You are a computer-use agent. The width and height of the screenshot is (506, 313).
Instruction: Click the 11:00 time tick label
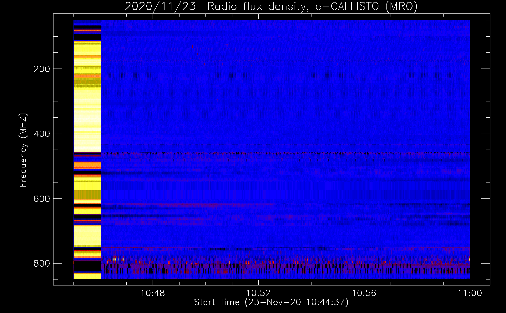(470, 293)
